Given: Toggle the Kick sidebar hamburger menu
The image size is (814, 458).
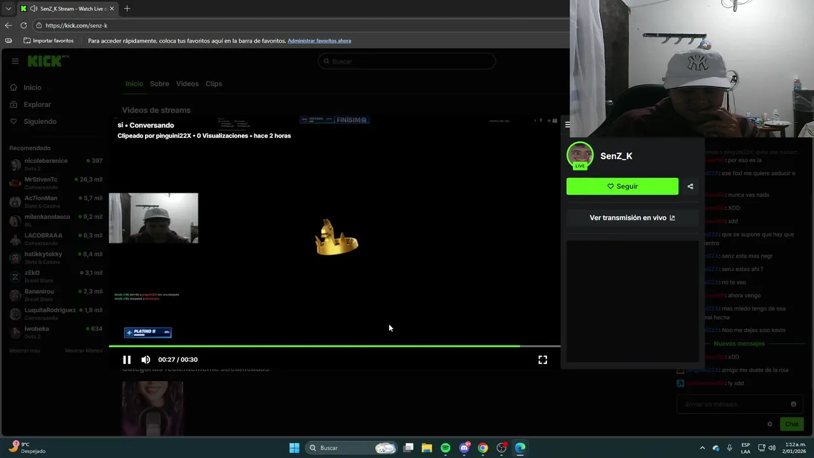Looking at the screenshot, I should pos(15,61).
